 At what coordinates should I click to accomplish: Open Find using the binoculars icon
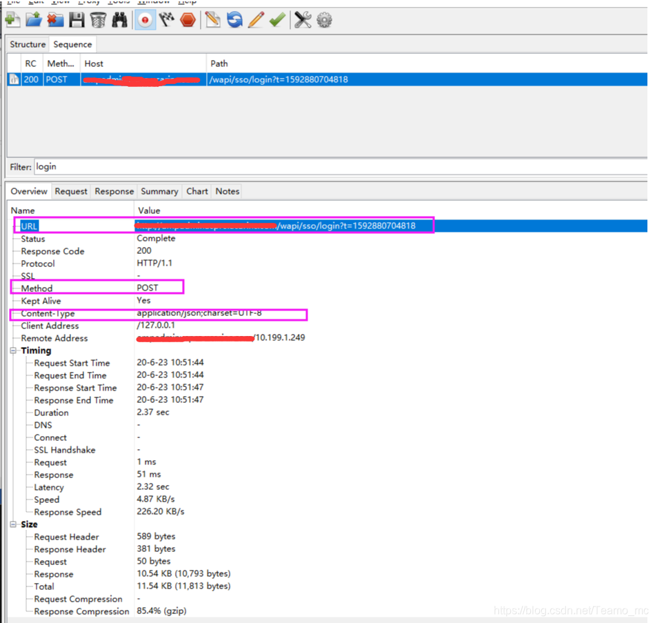pyautogui.click(x=120, y=19)
